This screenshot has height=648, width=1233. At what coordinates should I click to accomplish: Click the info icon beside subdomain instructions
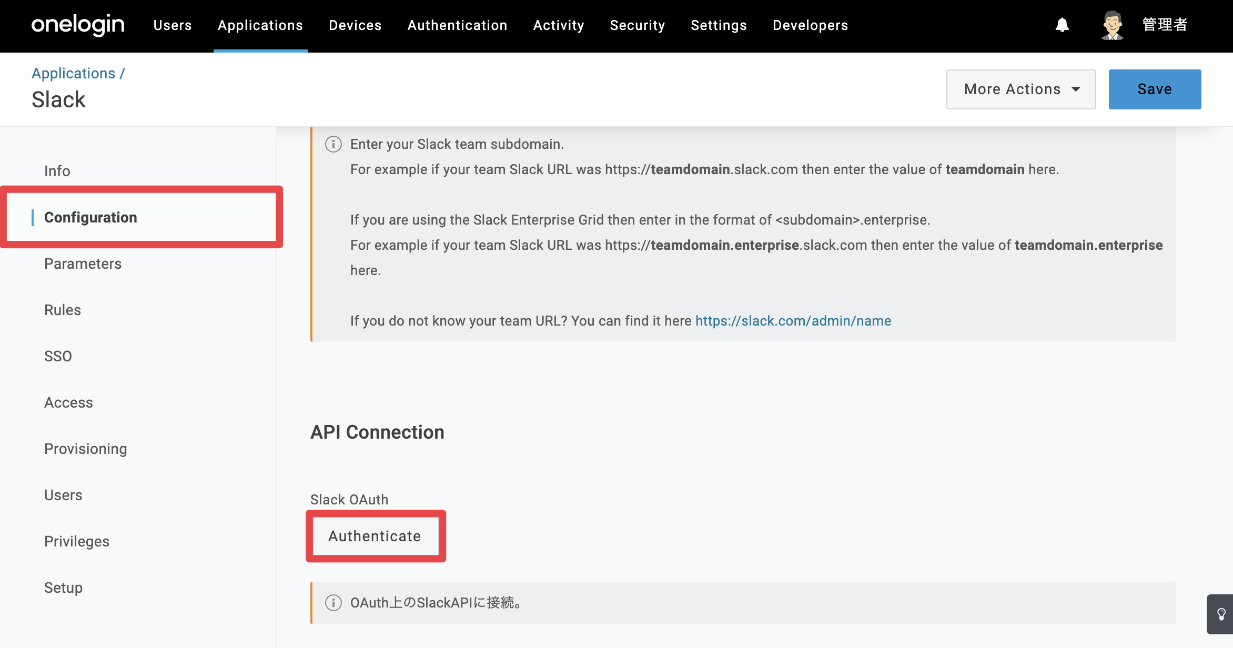click(333, 144)
